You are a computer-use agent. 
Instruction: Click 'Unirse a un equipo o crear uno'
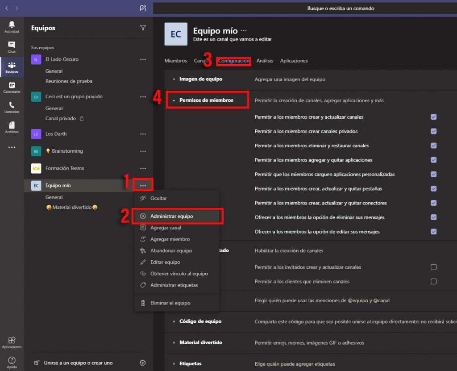coord(78,363)
